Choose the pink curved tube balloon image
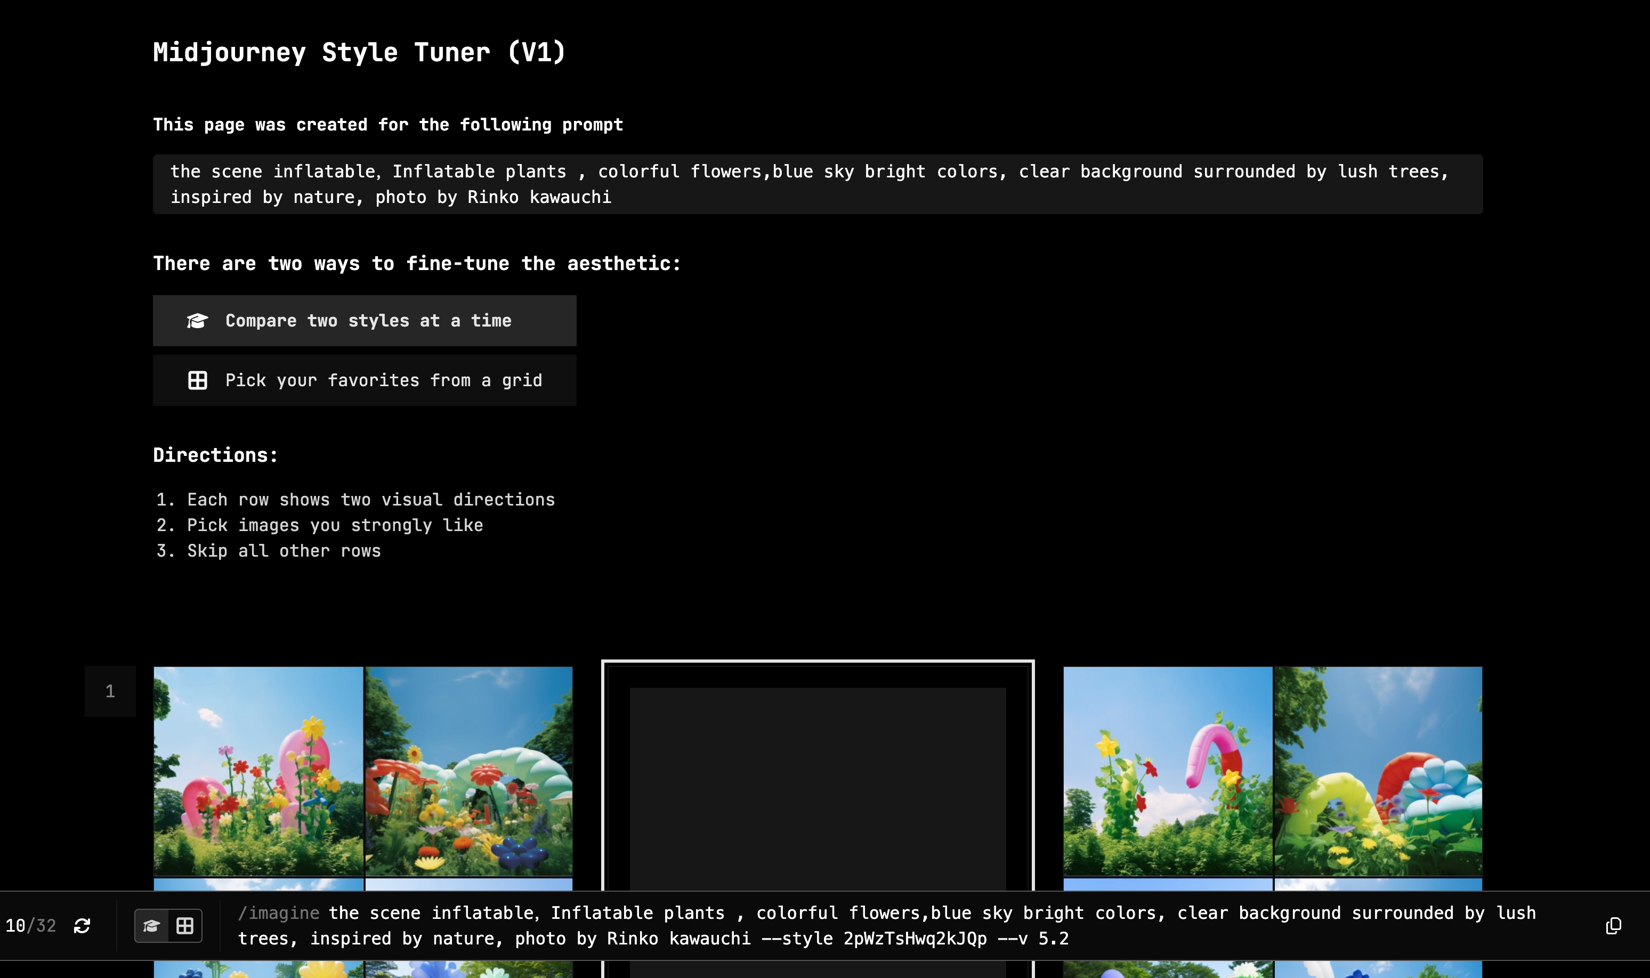1650x978 pixels. point(1168,770)
